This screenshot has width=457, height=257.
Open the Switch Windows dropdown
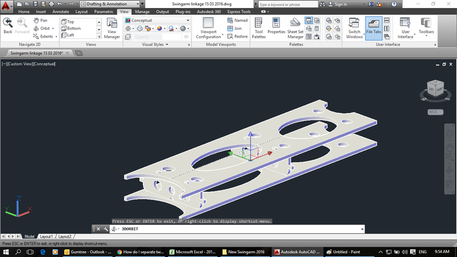click(354, 29)
